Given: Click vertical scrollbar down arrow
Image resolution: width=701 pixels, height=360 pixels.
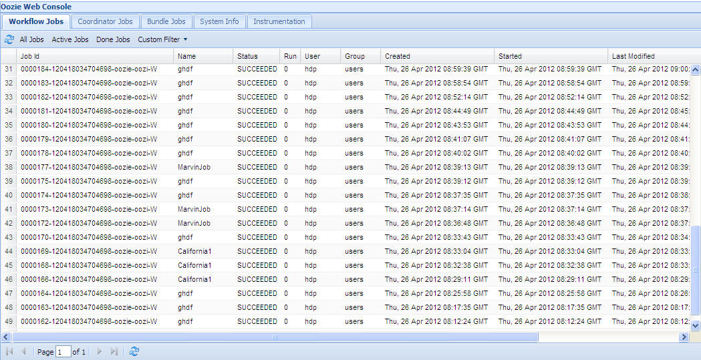Looking at the screenshot, I should (695, 326).
